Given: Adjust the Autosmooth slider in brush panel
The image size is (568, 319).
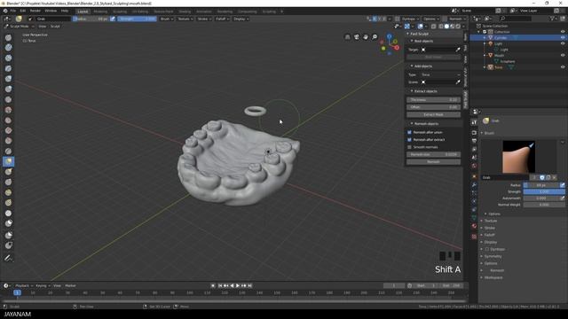Looking at the screenshot, I should pyautogui.click(x=541, y=198).
